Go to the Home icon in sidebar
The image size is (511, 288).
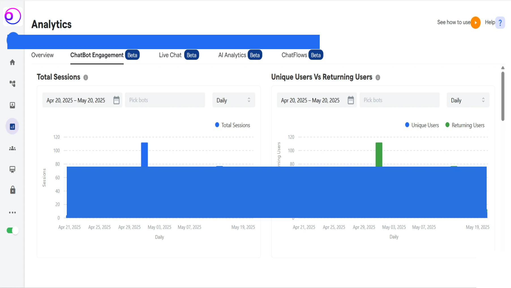pyautogui.click(x=12, y=62)
